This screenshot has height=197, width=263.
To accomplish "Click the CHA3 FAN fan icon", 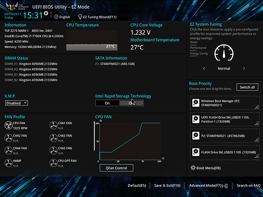I will pos(53,138).
